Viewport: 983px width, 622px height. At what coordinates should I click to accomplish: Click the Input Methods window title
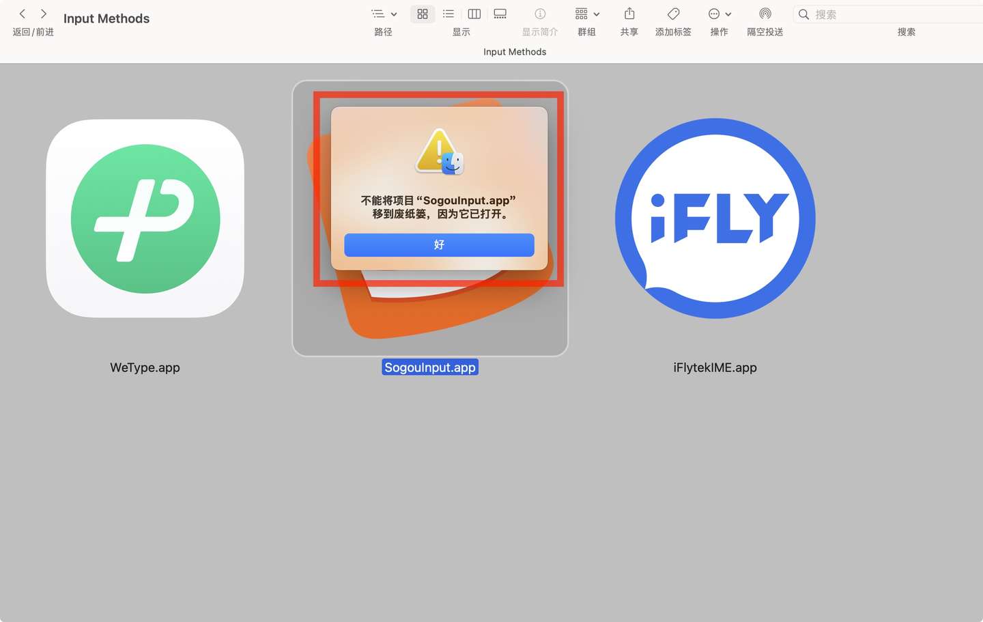pos(106,18)
